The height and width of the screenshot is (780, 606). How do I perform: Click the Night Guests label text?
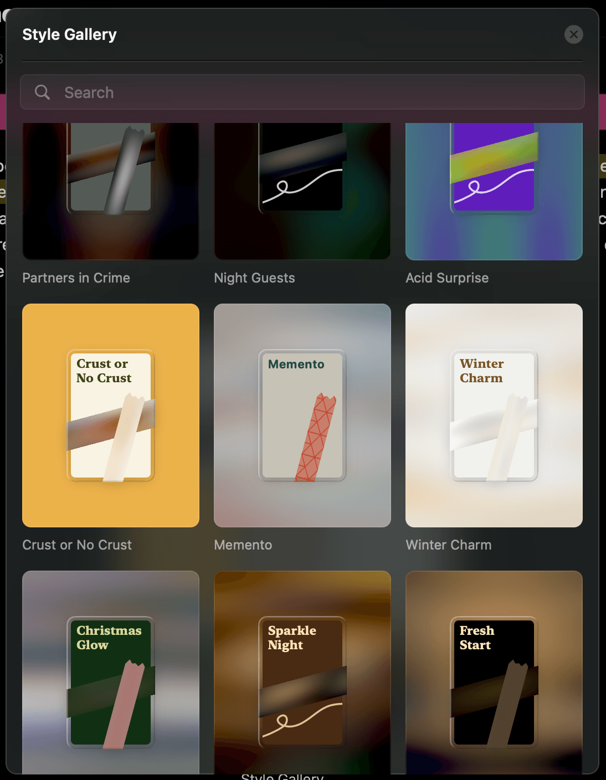(x=254, y=278)
